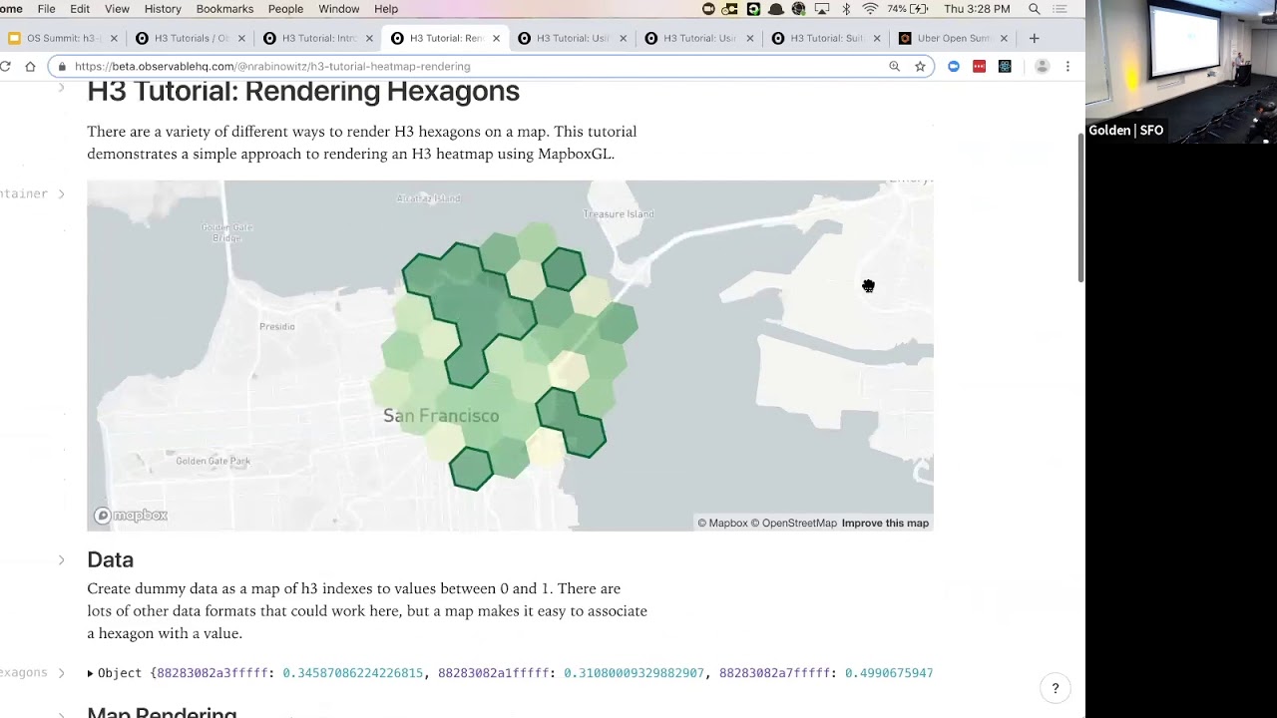Expand the hexagons cell chevron

[61, 673]
